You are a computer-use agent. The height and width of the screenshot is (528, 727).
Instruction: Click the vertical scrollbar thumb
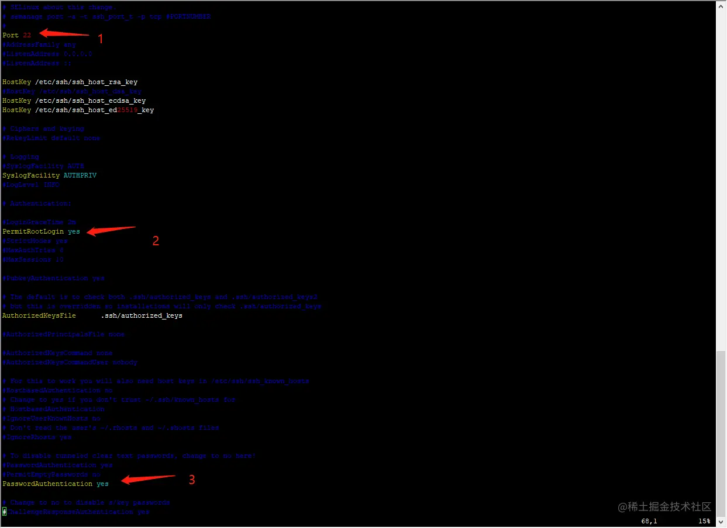click(x=722, y=433)
